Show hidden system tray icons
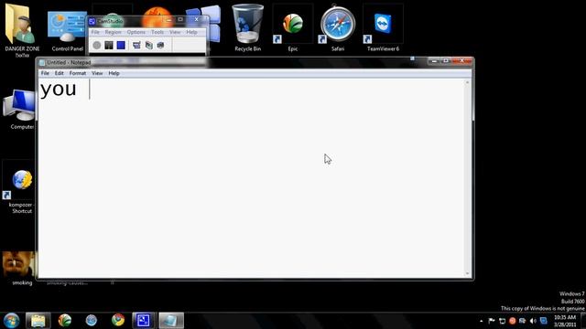 482,321
